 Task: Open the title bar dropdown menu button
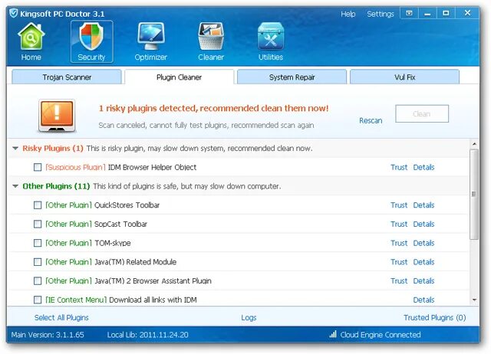pyautogui.click(x=409, y=13)
